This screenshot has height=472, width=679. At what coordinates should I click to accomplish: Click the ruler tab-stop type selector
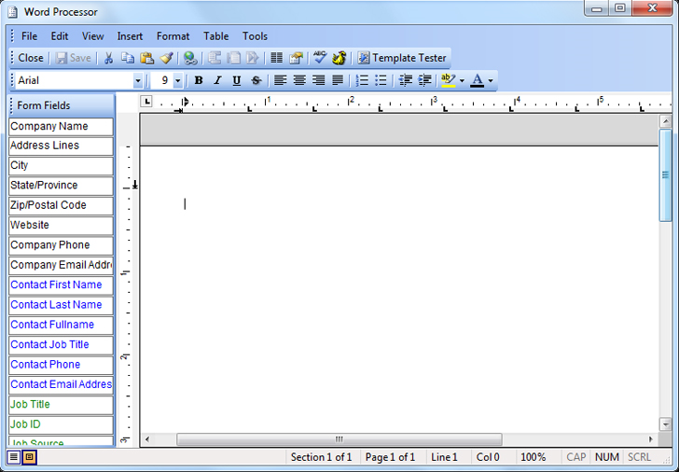click(x=146, y=102)
